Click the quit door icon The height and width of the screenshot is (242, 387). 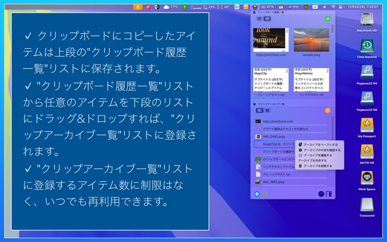(x=329, y=194)
